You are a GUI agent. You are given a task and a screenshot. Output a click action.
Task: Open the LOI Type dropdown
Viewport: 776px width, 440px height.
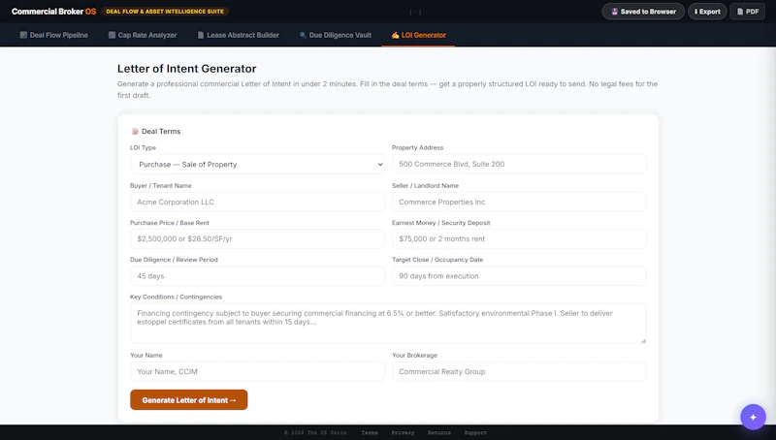pyautogui.click(x=257, y=164)
